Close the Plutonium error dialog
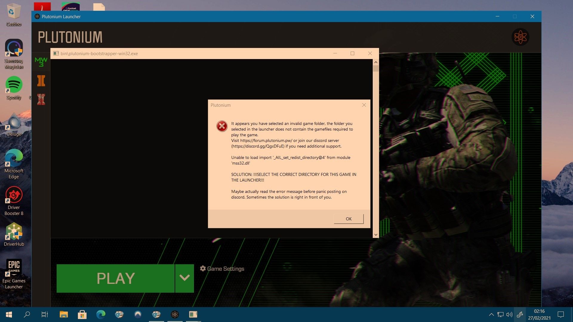Viewport: 573px width, 322px height. point(364,105)
